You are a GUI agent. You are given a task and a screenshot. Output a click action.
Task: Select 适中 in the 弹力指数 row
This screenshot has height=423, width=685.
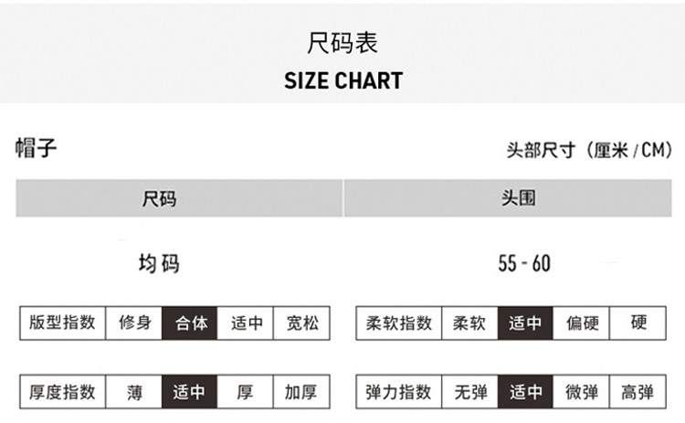[x=525, y=392]
